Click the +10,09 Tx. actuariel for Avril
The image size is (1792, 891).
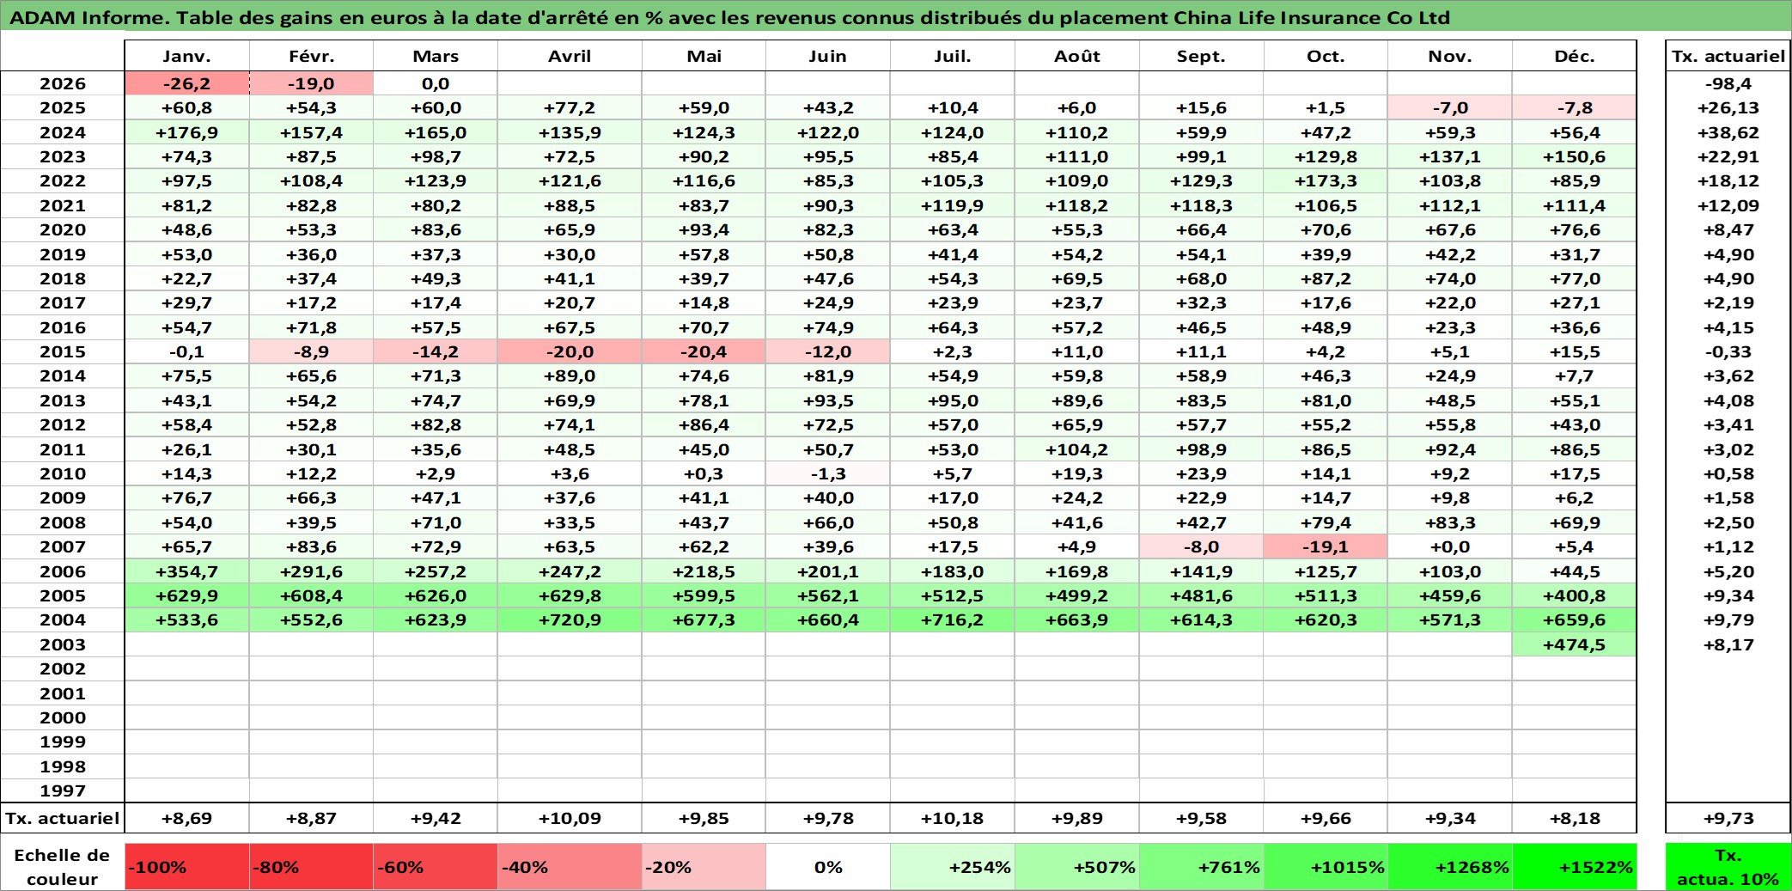(570, 818)
